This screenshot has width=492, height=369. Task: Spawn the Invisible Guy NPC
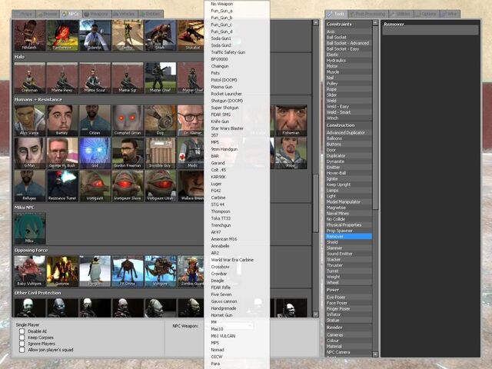[x=160, y=153]
